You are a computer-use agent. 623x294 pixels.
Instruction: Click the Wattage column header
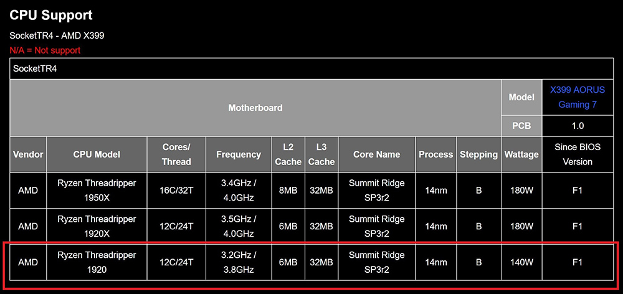tap(521, 154)
